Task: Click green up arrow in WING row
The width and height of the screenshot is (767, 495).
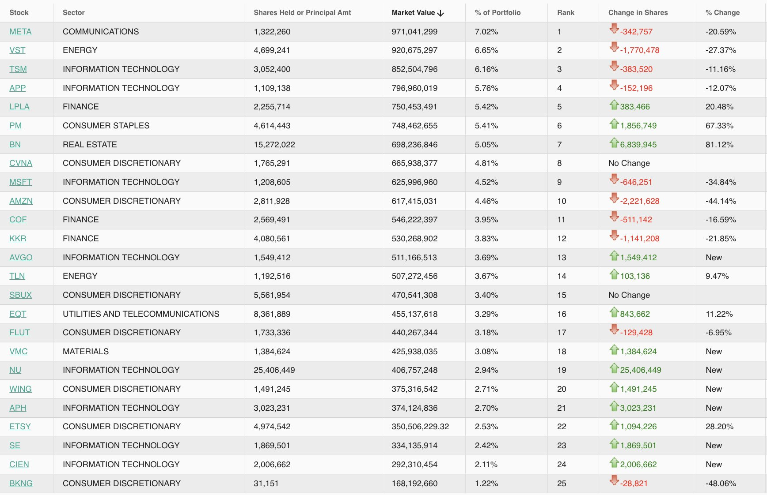Action: (614, 387)
